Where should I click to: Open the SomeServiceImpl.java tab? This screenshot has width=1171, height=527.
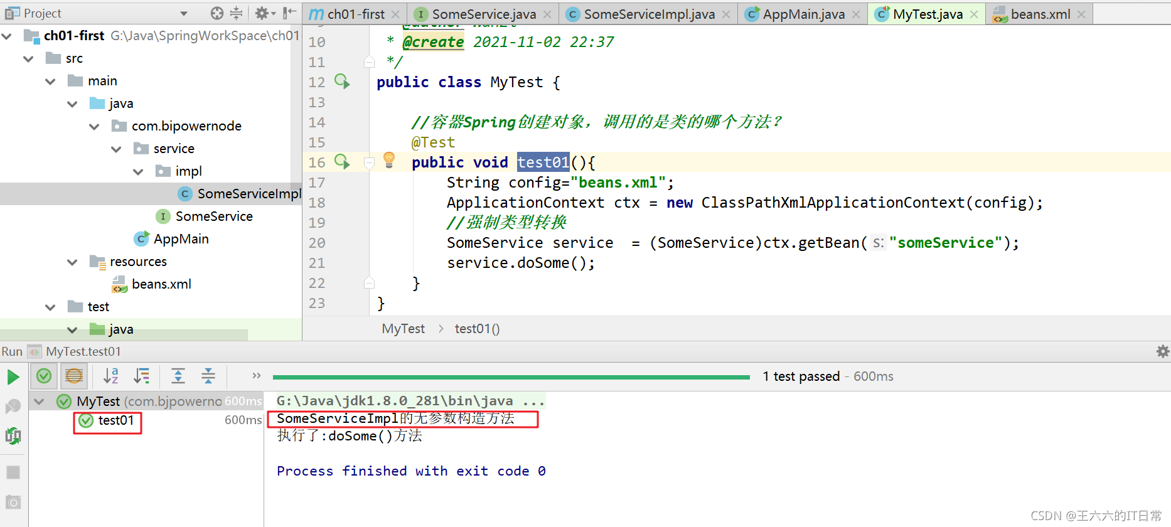click(x=648, y=14)
